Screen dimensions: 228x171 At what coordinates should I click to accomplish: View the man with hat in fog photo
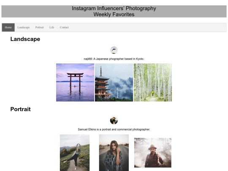coord(153,153)
